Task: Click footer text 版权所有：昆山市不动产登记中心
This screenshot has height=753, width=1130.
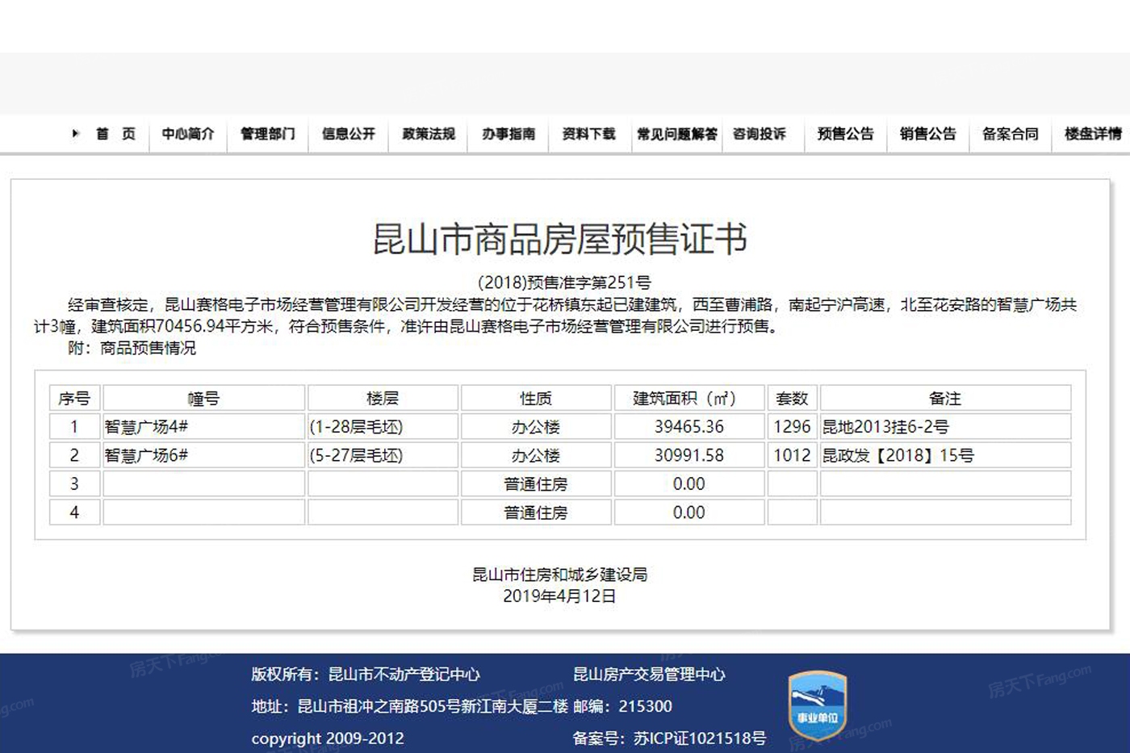Action: 366,675
